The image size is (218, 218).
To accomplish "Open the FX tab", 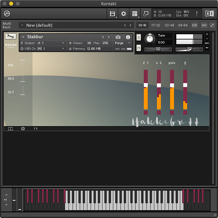I will [x=36, y=129].
